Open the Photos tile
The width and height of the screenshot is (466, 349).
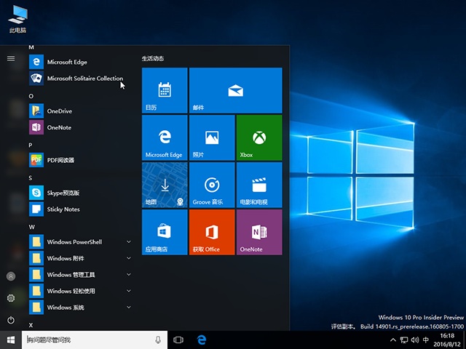pos(212,137)
